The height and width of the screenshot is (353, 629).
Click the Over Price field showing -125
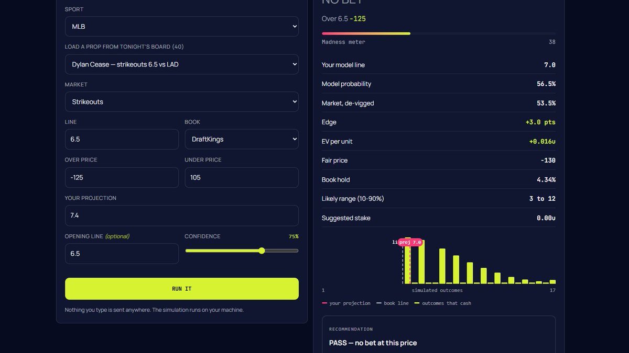122,177
